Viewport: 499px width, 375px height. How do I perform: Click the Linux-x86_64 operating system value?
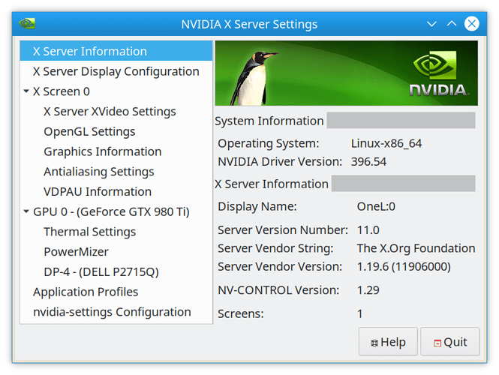click(386, 143)
